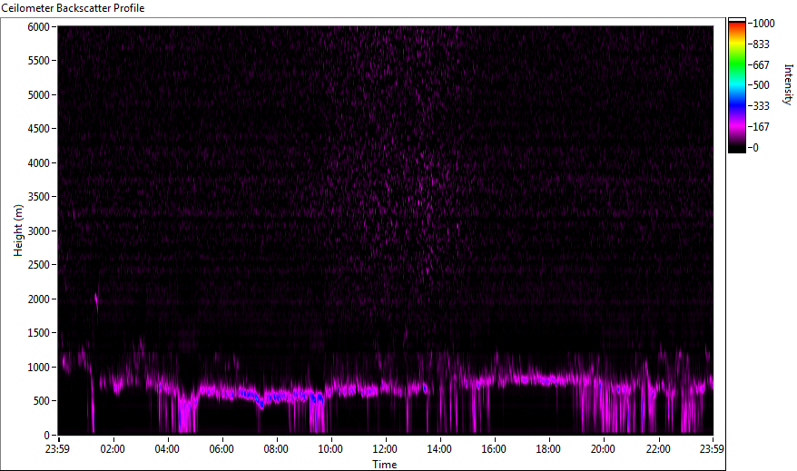The height and width of the screenshot is (471, 797).
Task: Click the 16:00 time axis label
Action: [x=494, y=449]
